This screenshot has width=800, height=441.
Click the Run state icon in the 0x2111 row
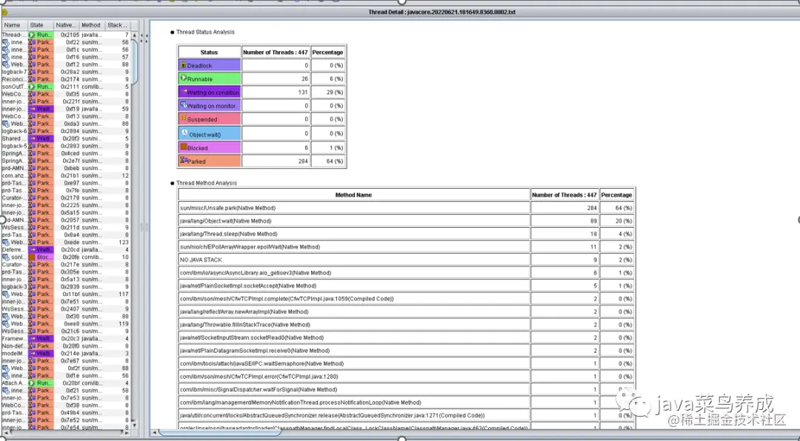point(32,87)
